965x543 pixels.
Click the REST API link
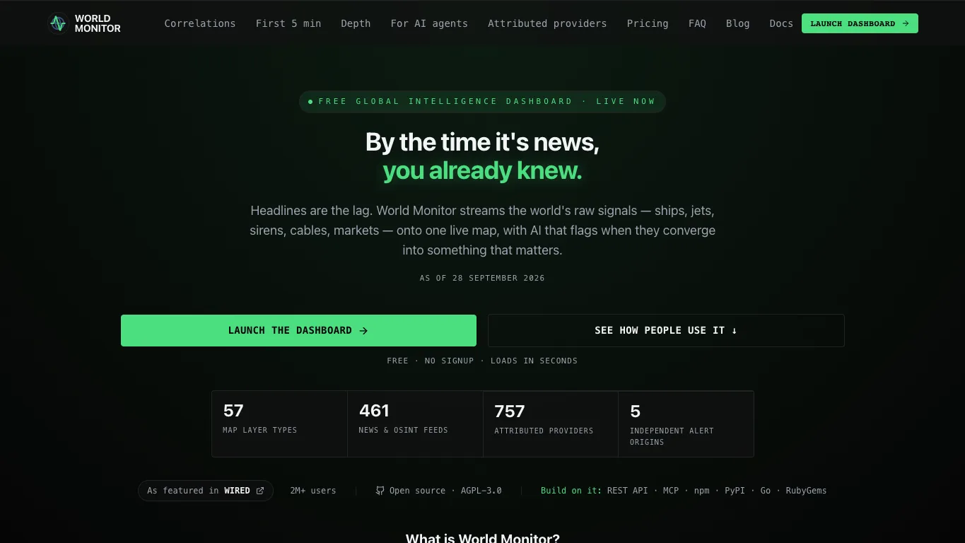(x=627, y=491)
